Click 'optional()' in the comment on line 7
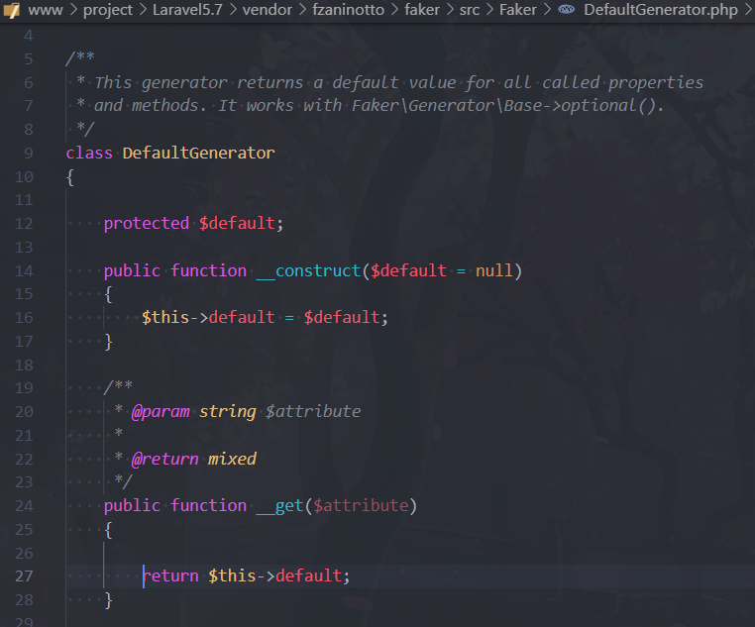Image resolution: width=755 pixels, height=627 pixels. 608,106
